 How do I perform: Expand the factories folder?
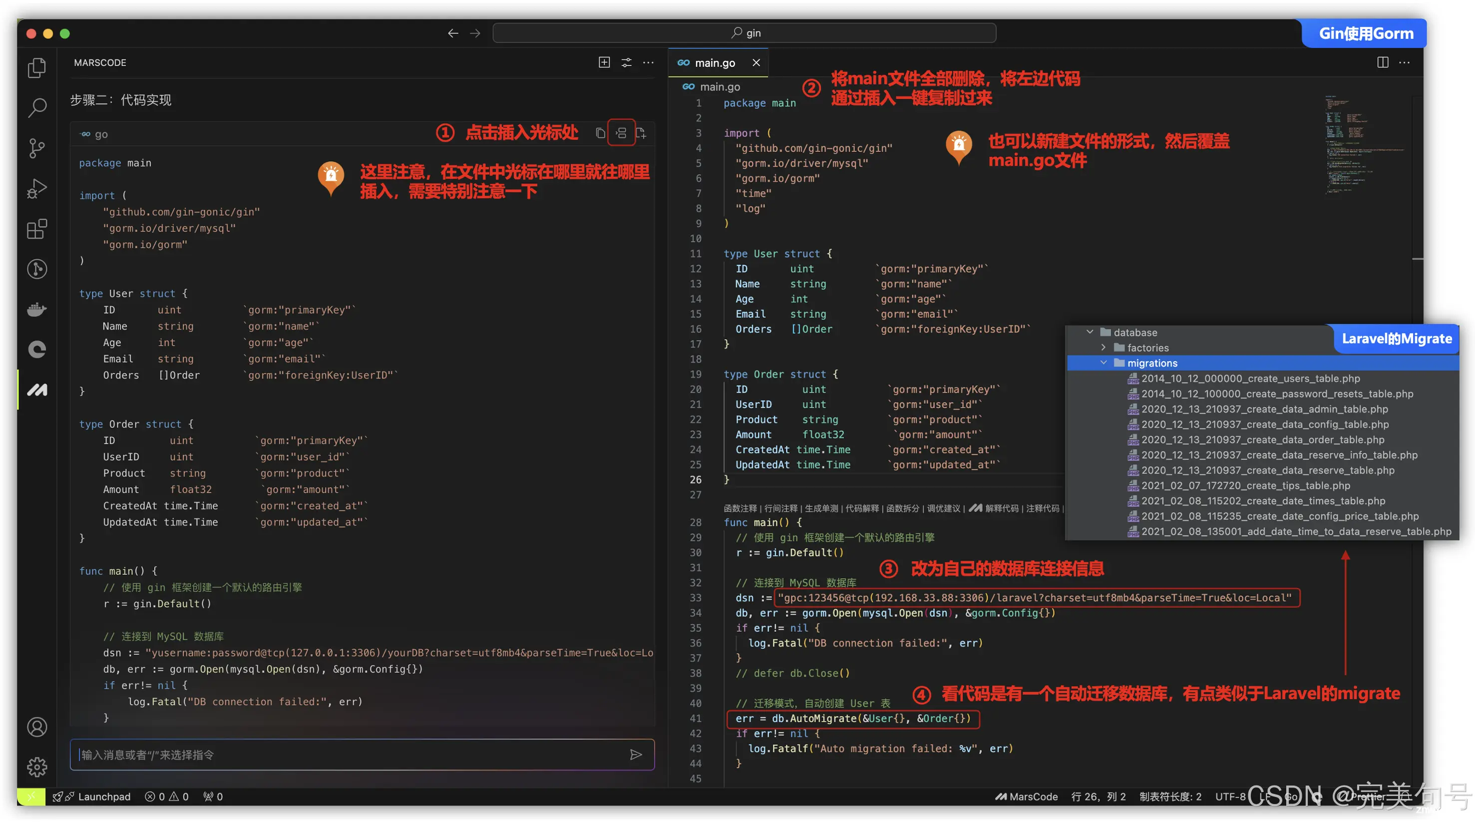[1104, 348]
